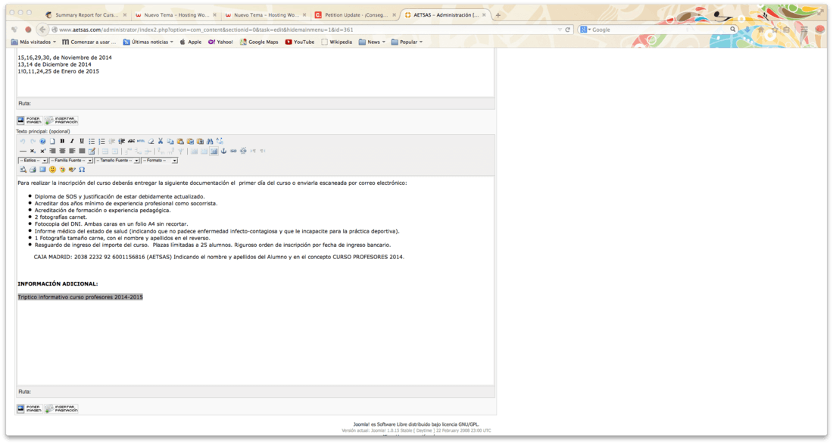Viewport: 833px width, 444px height.
Task: Insert a hyperlink with the chain icon
Action: [233, 151]
